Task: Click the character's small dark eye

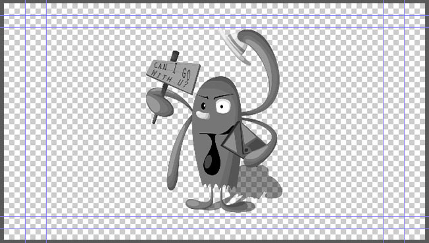Action: (203, 106)
